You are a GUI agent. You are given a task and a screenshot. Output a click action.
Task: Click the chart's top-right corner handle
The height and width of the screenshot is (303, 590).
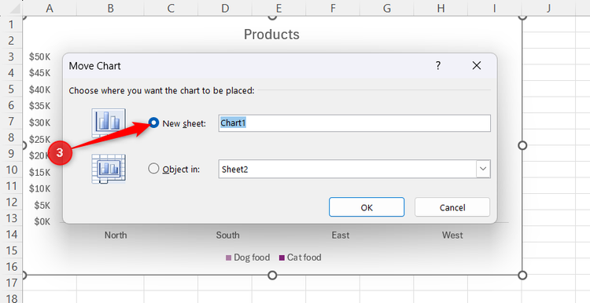[x=522, y=16]
